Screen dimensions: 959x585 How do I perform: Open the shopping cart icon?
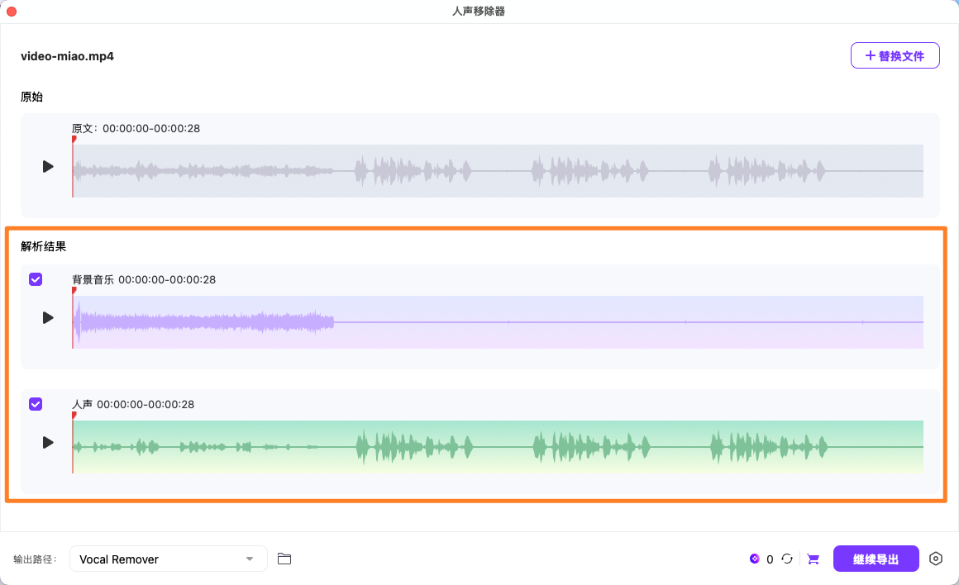[x=813, y=559]
